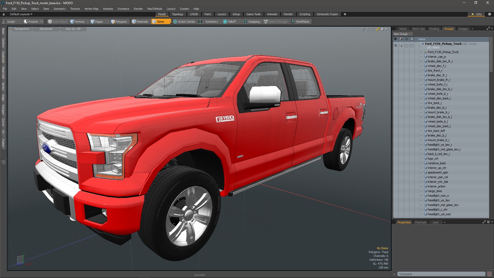Open the Perspective view type dropdown

click(x=22, y=29)
